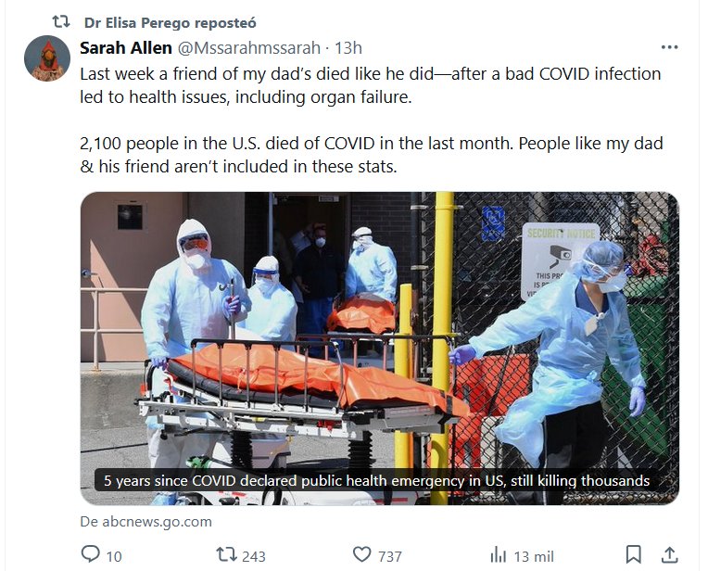This screenshot has width=708, height=571.
Task: Open the three-dot more options menu
Action: 669,47
